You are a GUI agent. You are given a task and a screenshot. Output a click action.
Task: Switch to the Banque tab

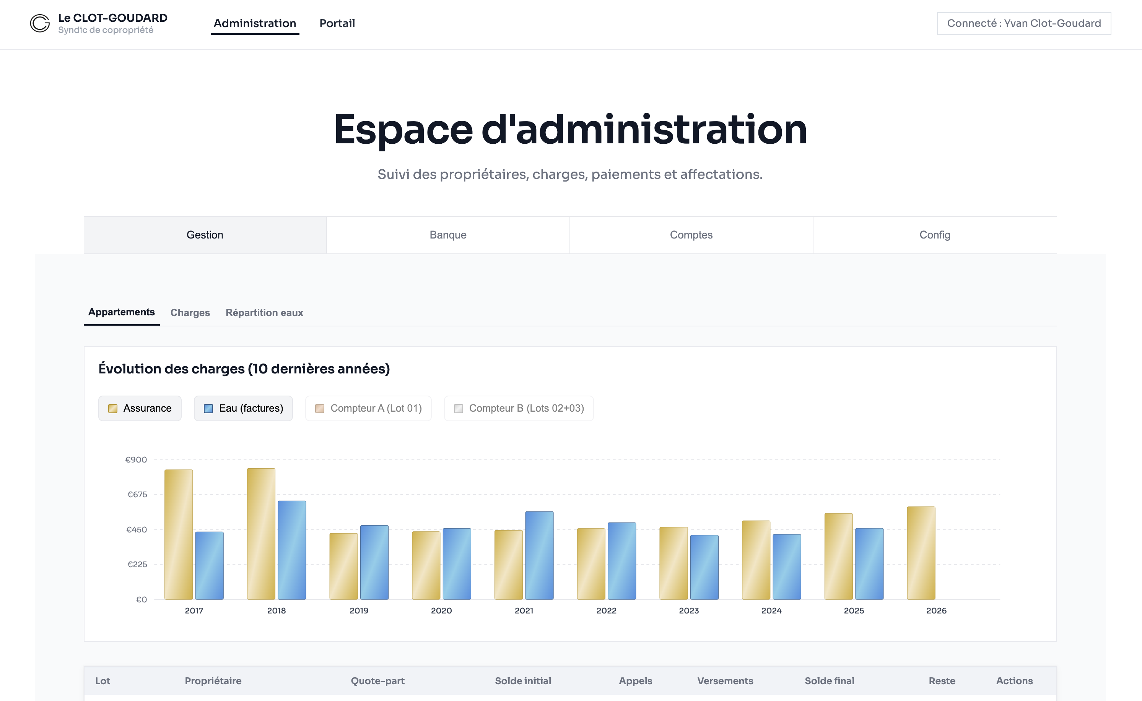pos(447,235)
